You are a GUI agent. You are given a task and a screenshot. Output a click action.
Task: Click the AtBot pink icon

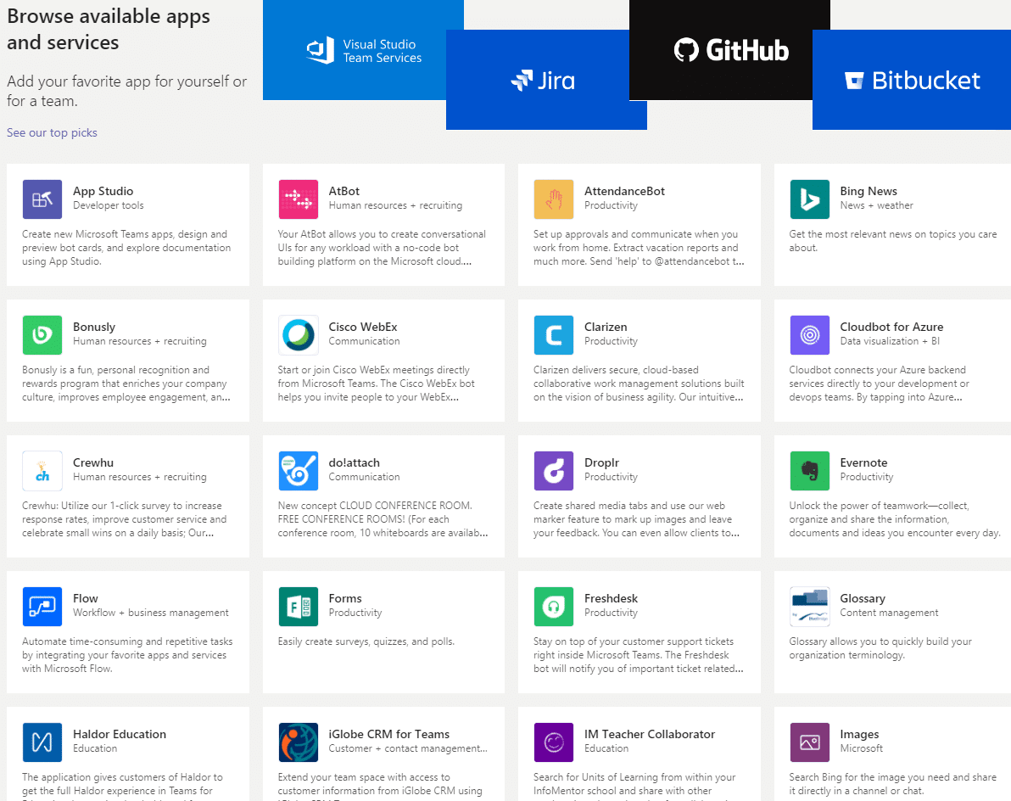298,199
